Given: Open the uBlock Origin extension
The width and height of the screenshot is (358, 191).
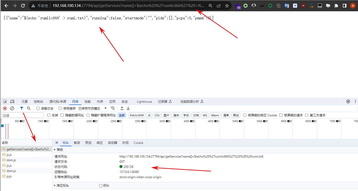Looking at the screenshot, I should (303, 5).
